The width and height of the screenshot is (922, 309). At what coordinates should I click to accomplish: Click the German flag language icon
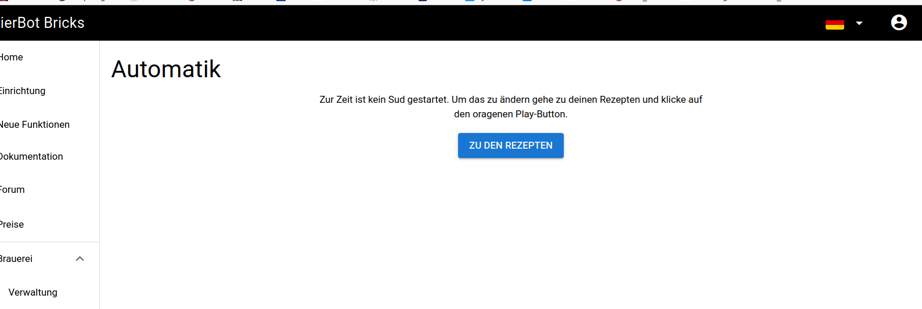coord(835,24)
